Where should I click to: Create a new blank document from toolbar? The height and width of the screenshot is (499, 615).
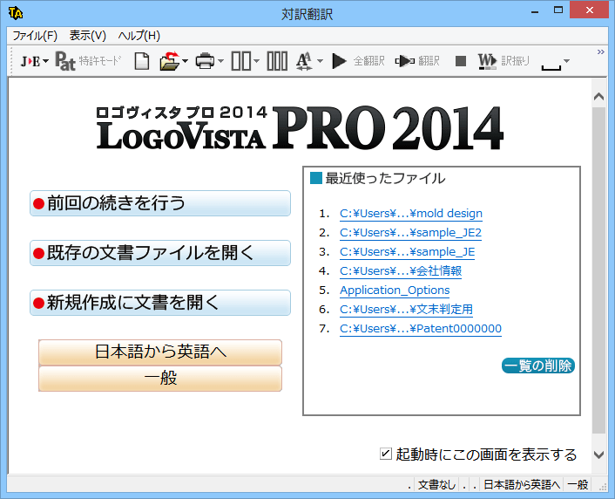[141, 61]
